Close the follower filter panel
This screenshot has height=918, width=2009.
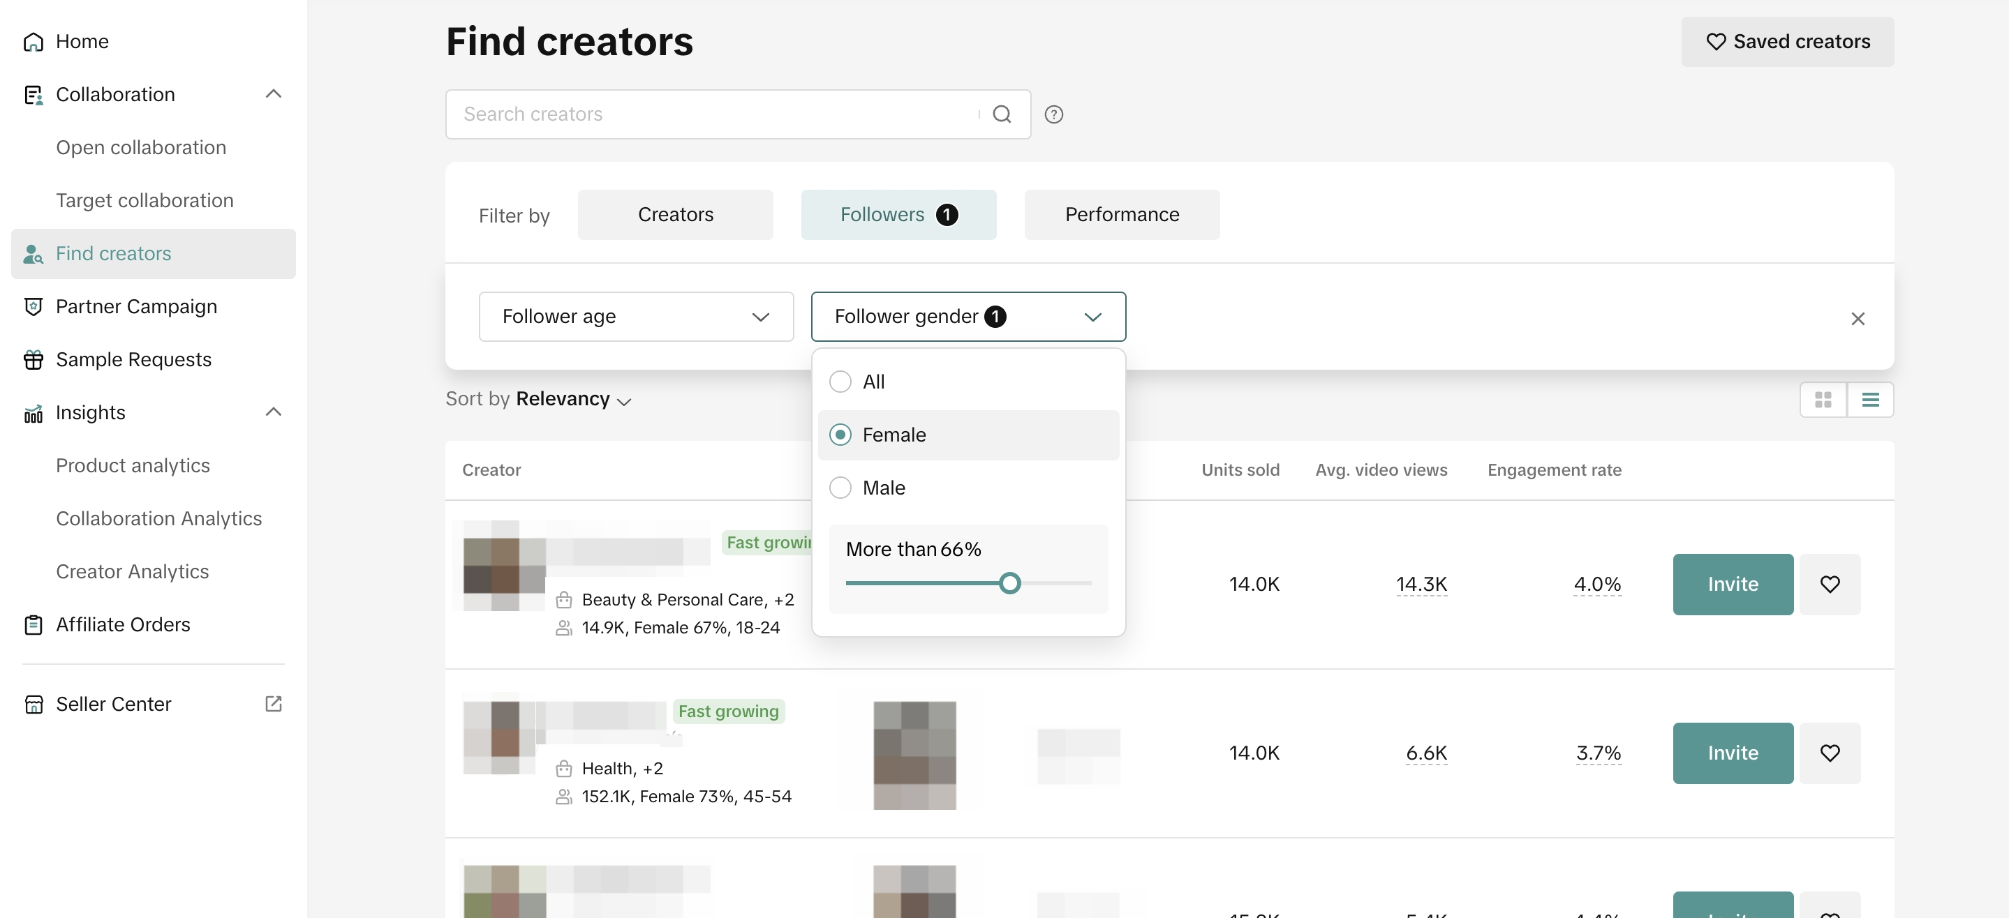1858,319
